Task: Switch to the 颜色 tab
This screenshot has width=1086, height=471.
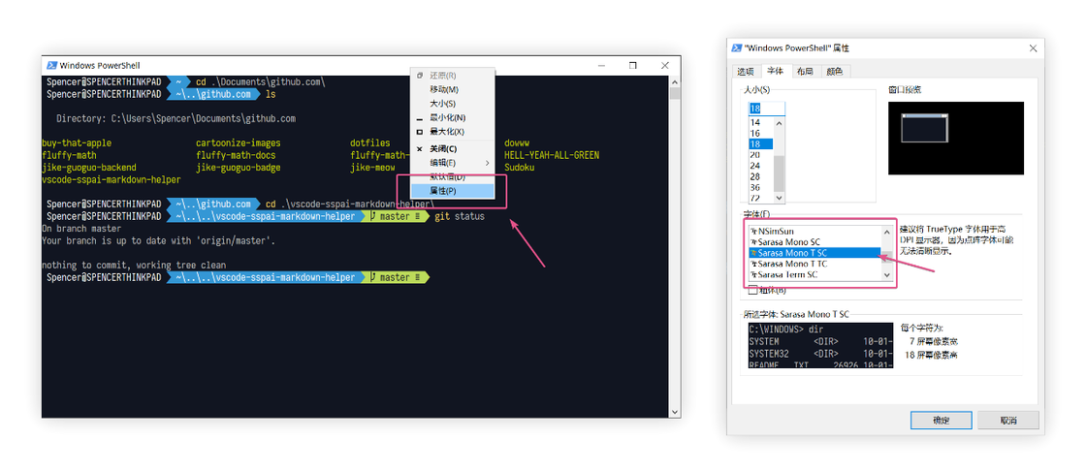Action: tap(834, 72)
